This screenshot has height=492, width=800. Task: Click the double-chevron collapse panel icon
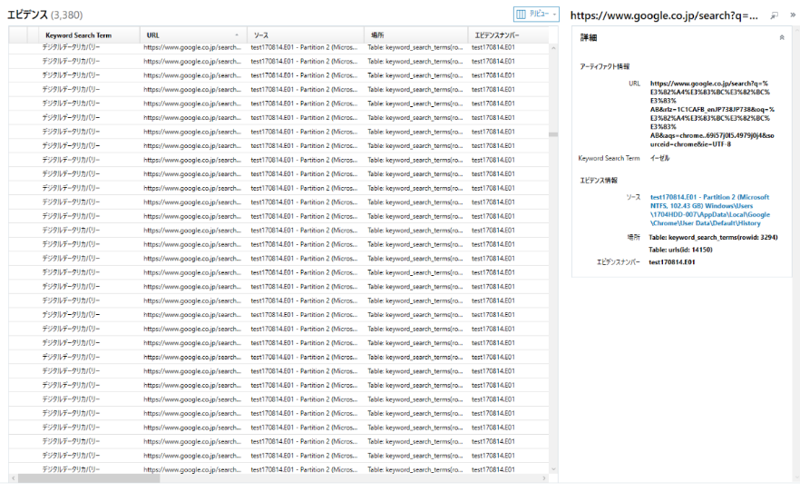[x=791, y=16]
